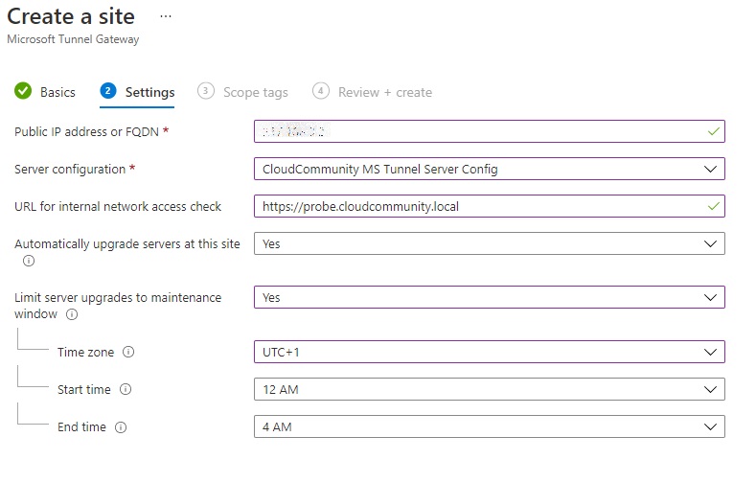Image resolution: width=756 pixels, height=483 pixels.
Task: Jump to the Review + create tab
Action: click(x=384, y=92)
